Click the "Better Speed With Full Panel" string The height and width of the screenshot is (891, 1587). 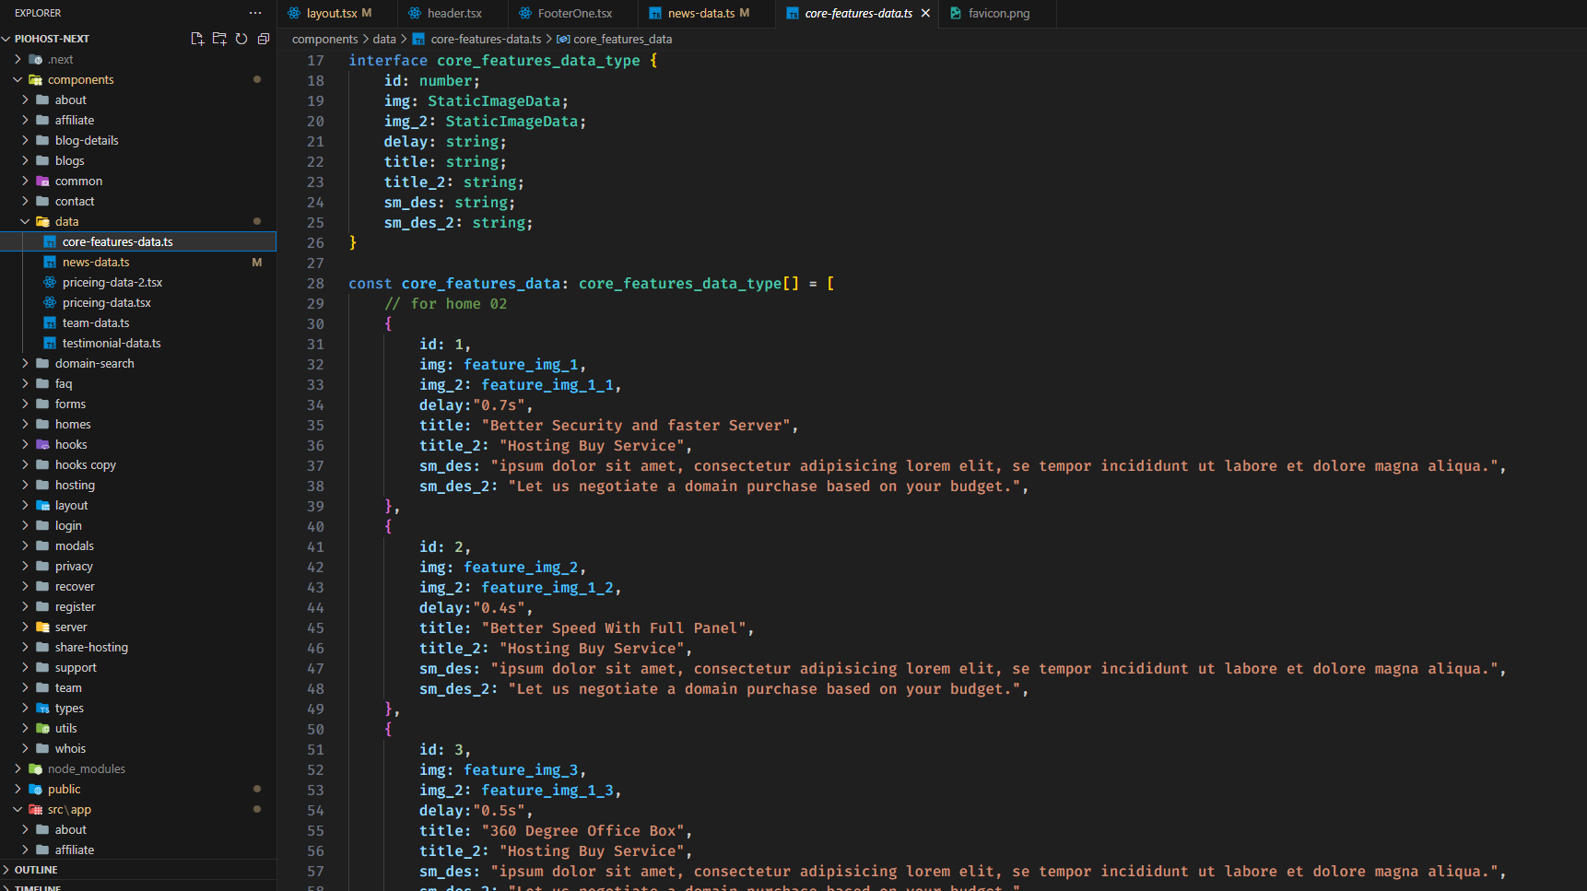pyautogui.click(x=614, y=628)
